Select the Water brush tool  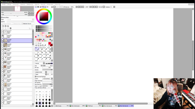(49, 49)
